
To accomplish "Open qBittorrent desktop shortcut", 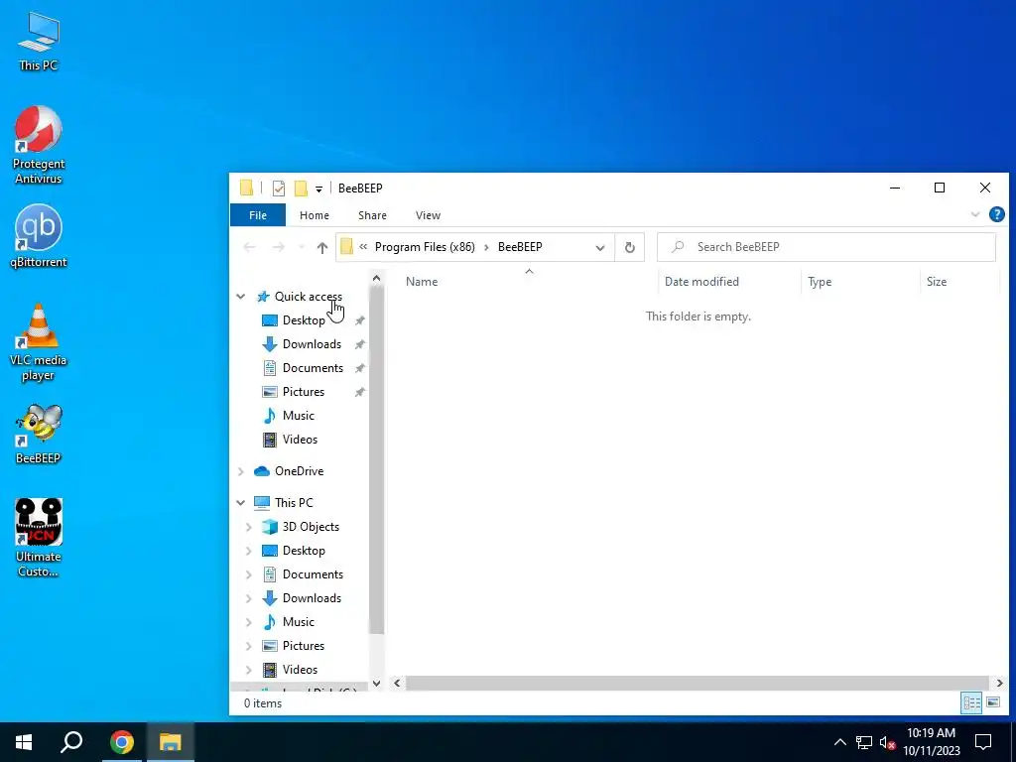I will point(39,236).
